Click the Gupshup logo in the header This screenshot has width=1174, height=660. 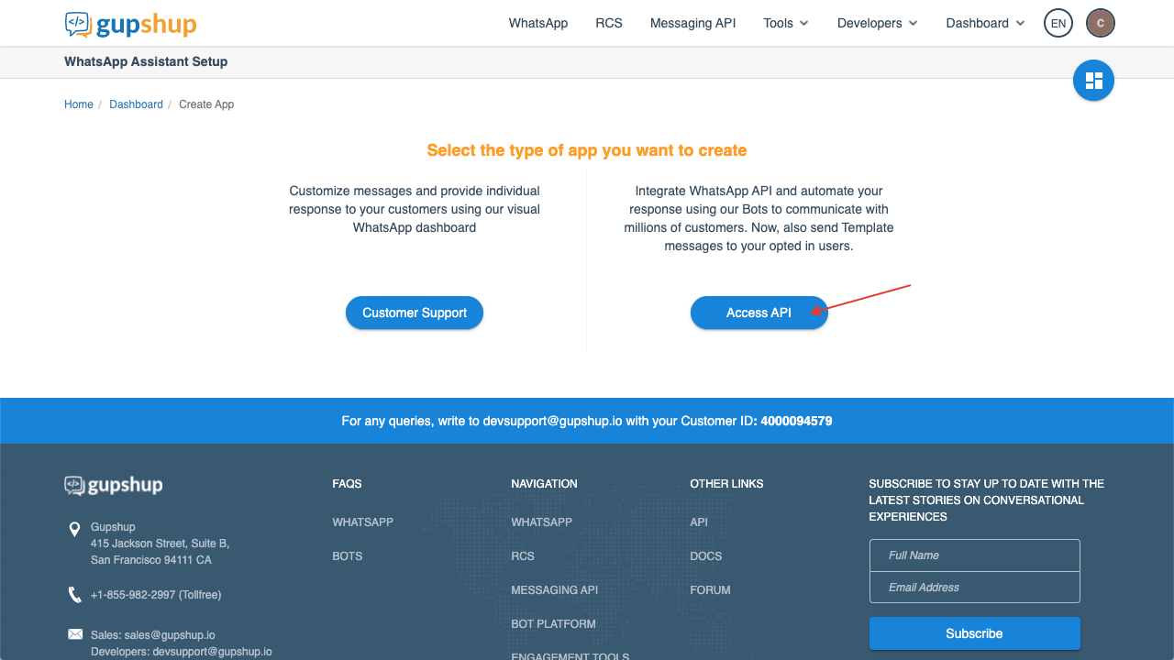pyautogui.click(x=130, y=24)
